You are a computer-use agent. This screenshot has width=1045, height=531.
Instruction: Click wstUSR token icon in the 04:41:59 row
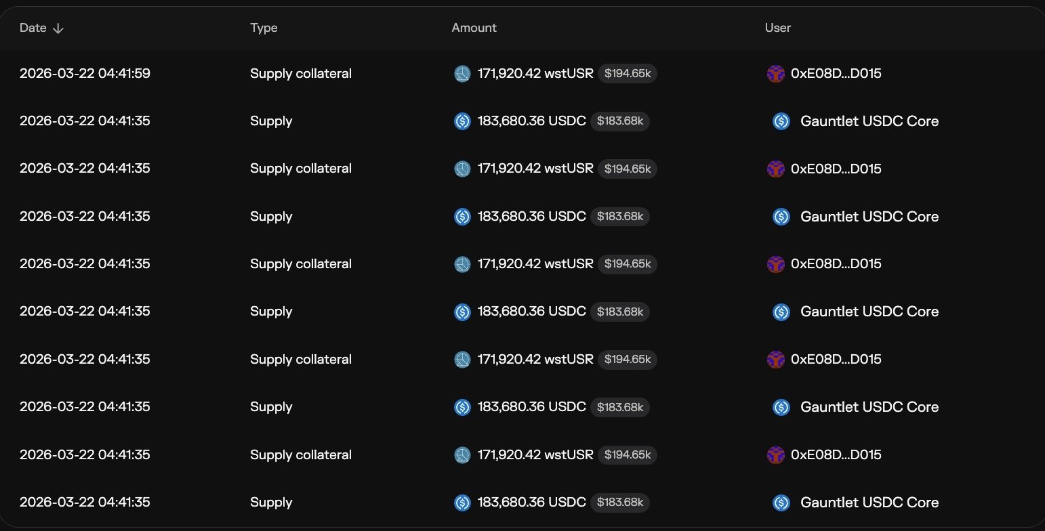click(x=462, y=74)
